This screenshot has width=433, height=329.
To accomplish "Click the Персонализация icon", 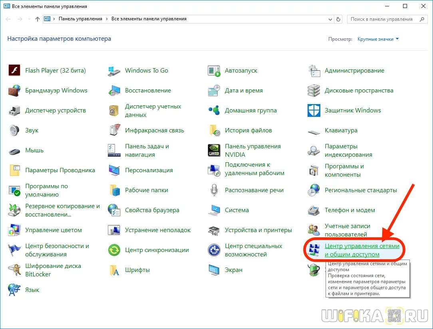I will click(114, 170).
